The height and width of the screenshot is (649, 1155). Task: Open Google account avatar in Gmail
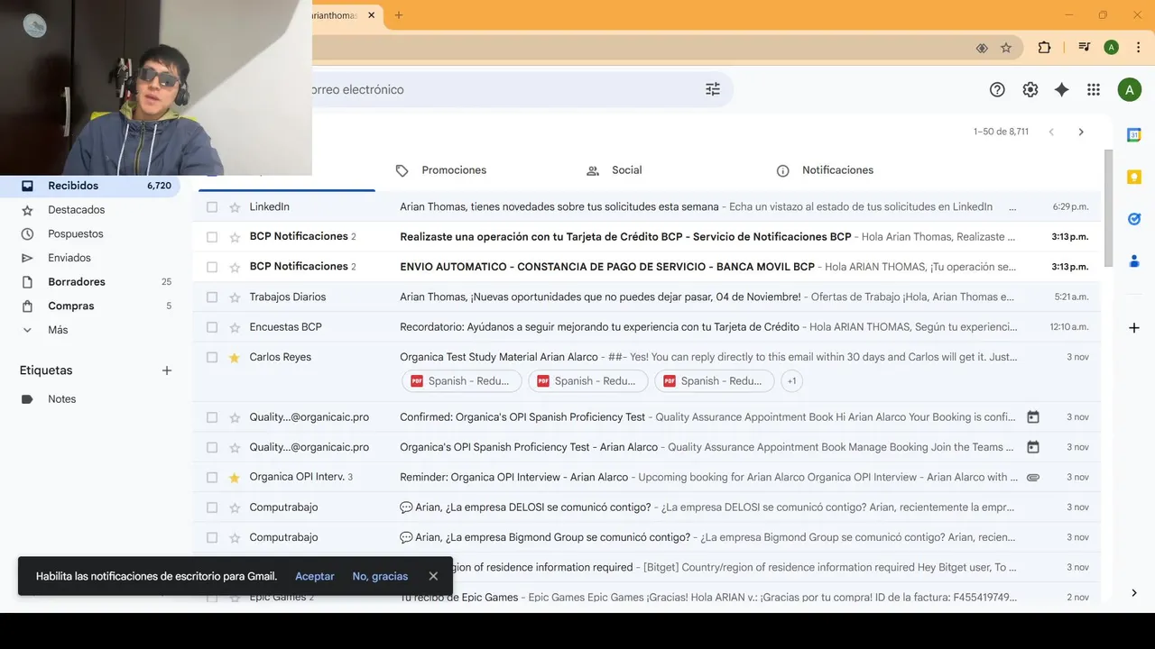point(1129,89)
